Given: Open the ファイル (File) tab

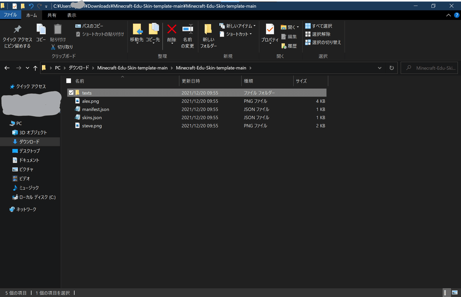Looking at the screenshot, I should pyautogui.click(x=10, y=15).
